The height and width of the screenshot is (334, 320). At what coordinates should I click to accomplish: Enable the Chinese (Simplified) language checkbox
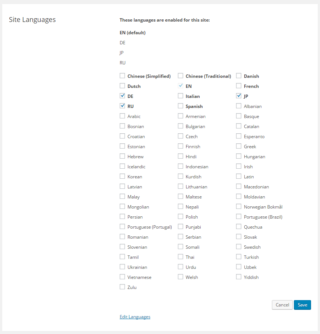(x=122, y=76)
